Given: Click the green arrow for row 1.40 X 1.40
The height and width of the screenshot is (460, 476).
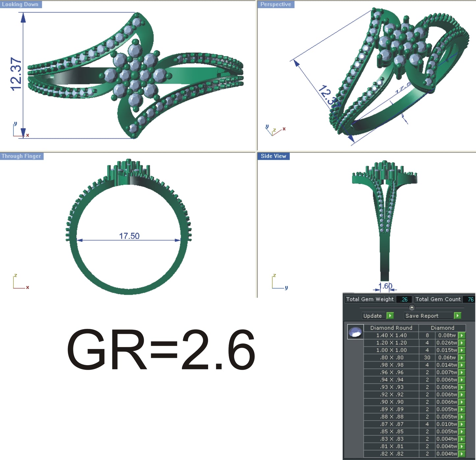Looking at the screenshot, I should 462,335.
